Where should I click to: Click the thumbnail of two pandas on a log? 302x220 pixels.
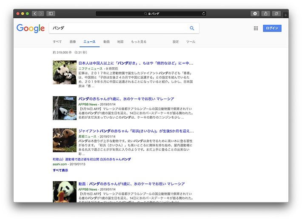(65, 140)
